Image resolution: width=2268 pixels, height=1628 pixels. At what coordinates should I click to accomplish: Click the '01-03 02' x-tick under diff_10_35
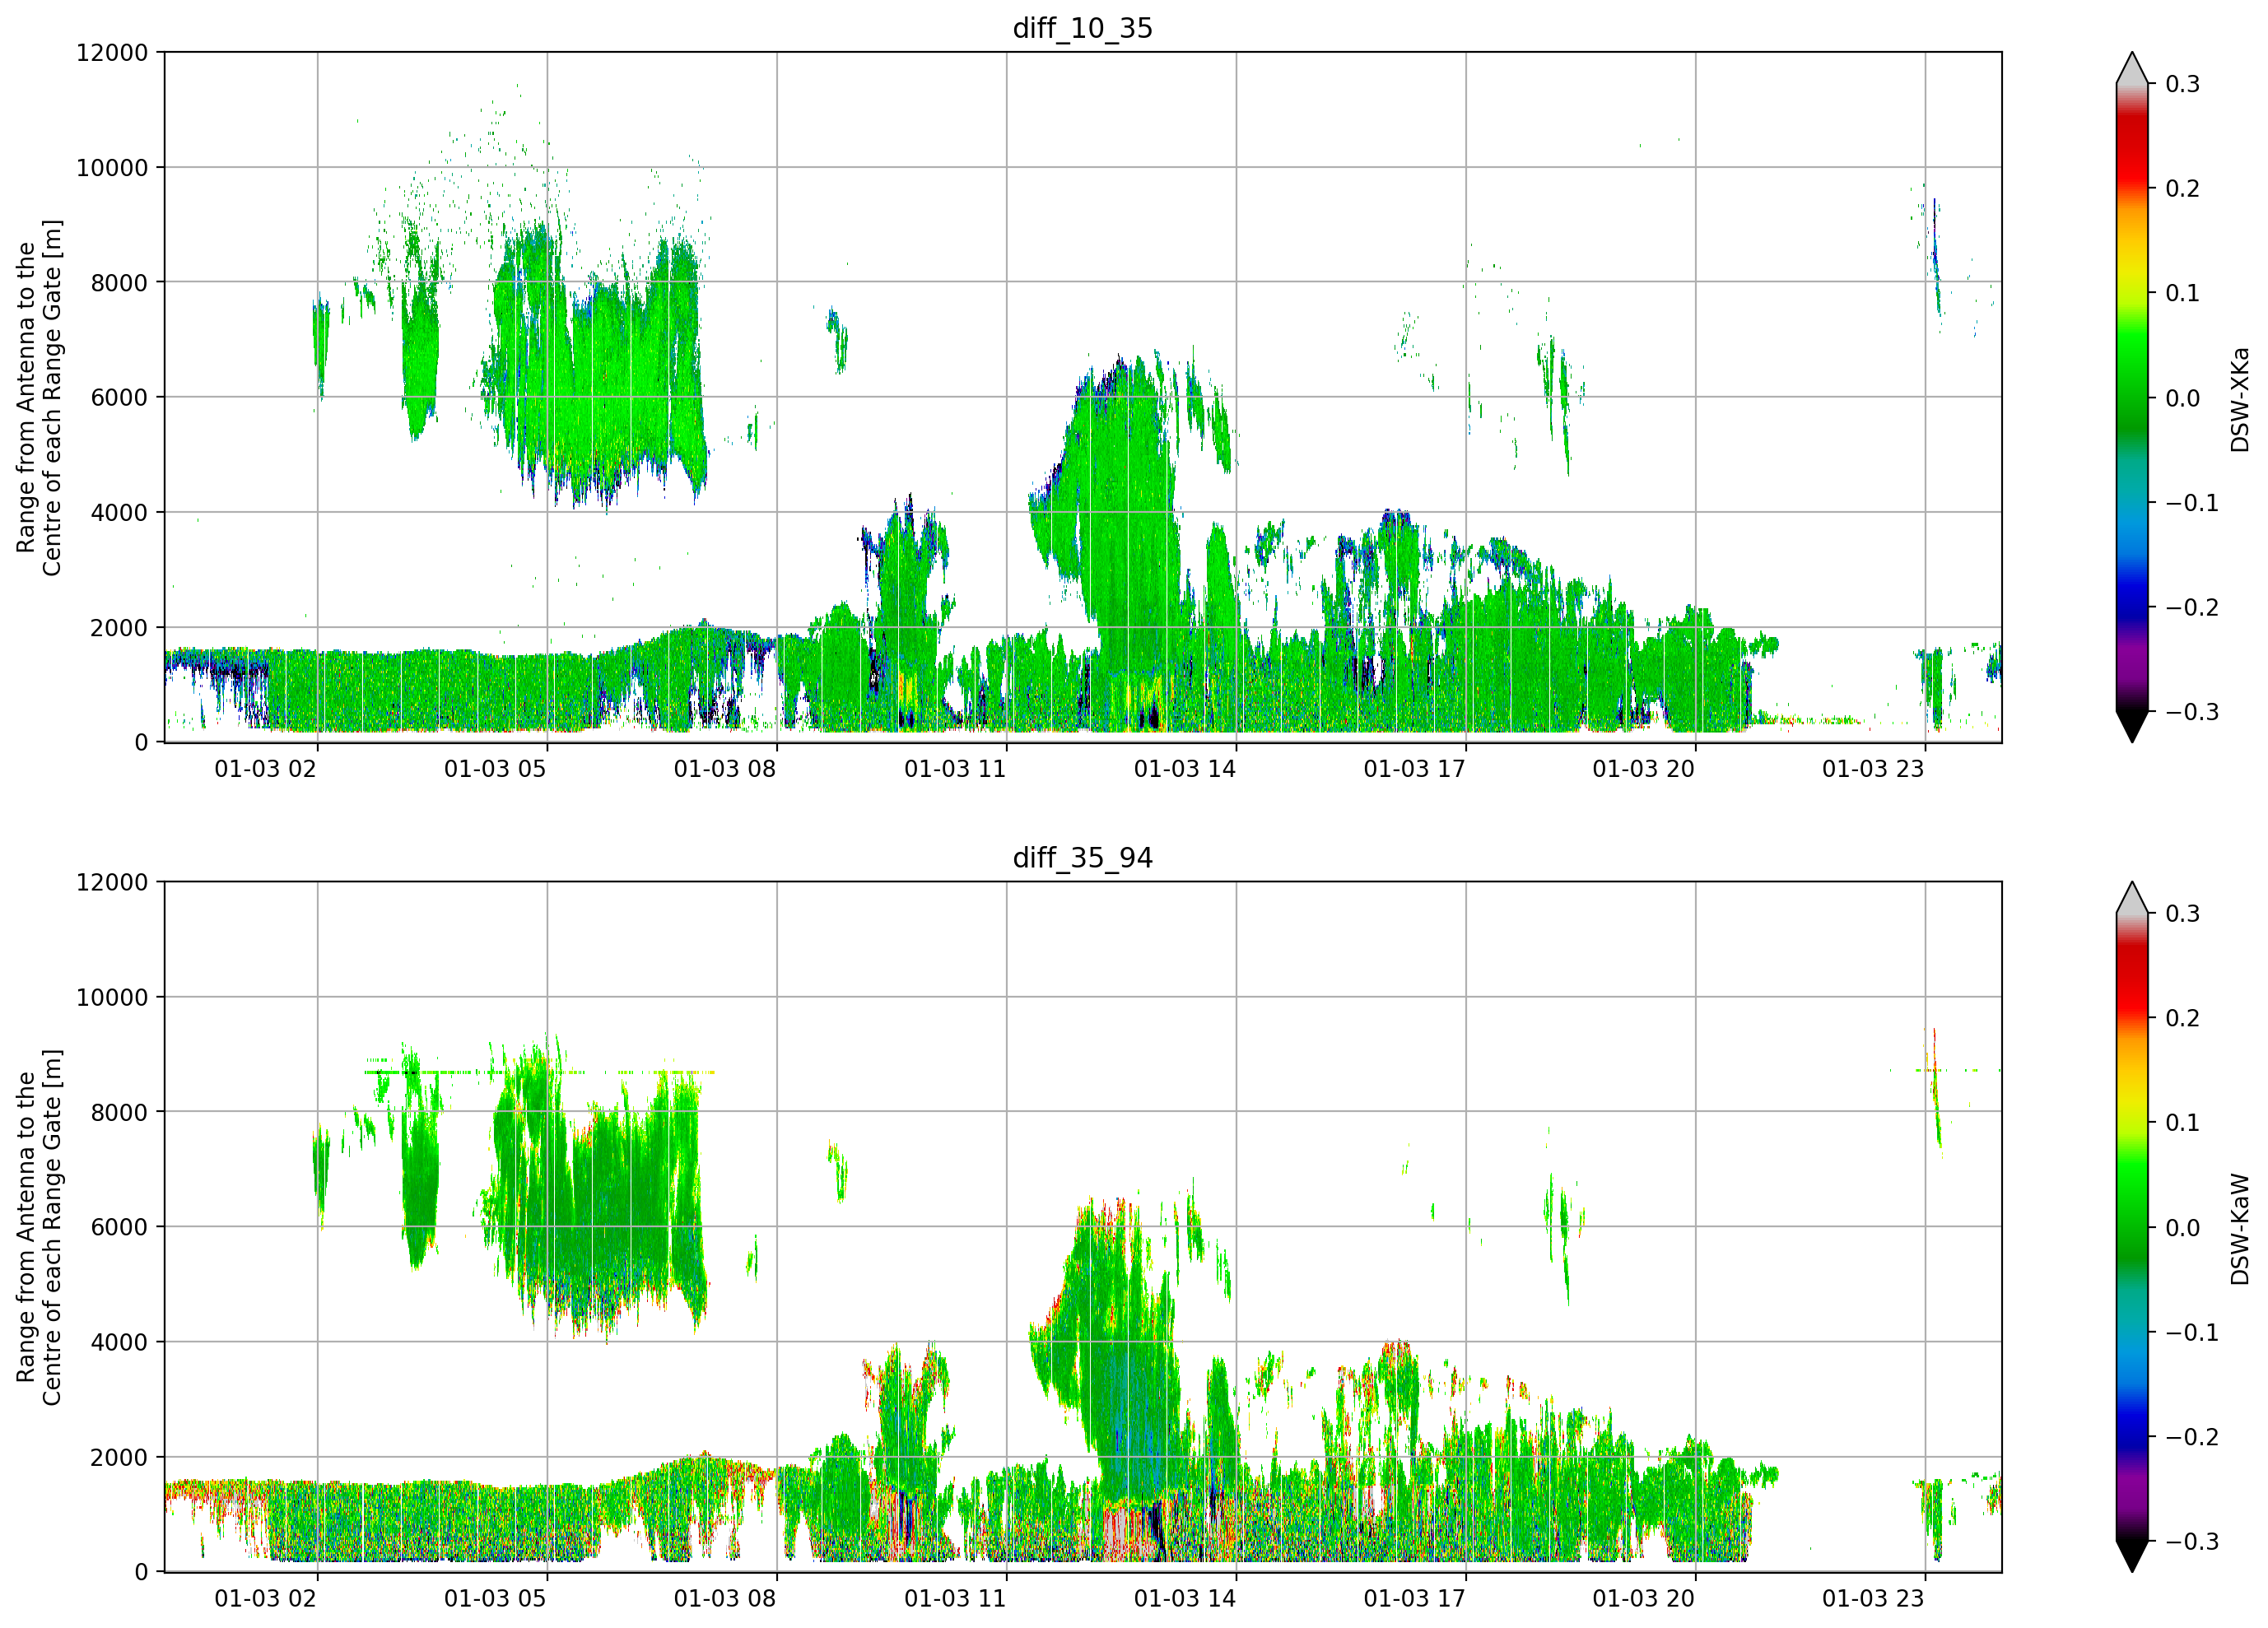(x=265, y=769)
